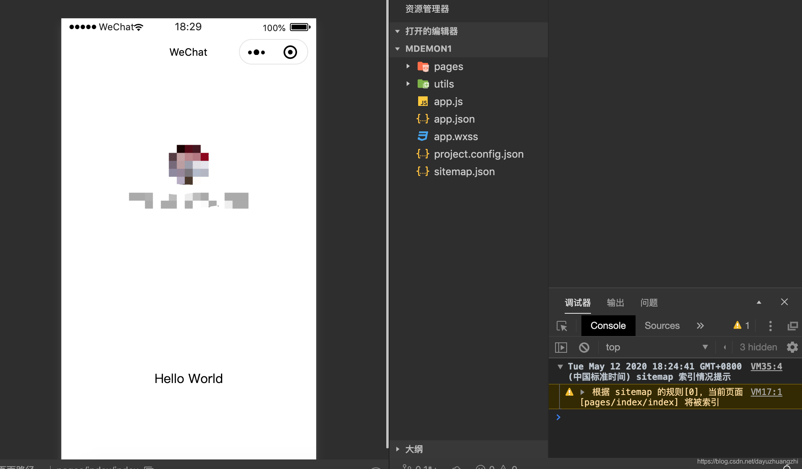Toggle the console sidebar panel icon
Image resolution: width=802 pixels, height=469 pixels.
click(x=561, y=348)
